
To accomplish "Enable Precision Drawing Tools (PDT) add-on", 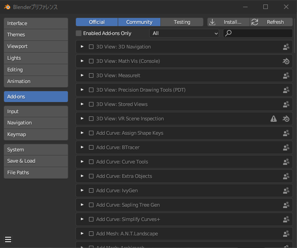I will (91, 90).
